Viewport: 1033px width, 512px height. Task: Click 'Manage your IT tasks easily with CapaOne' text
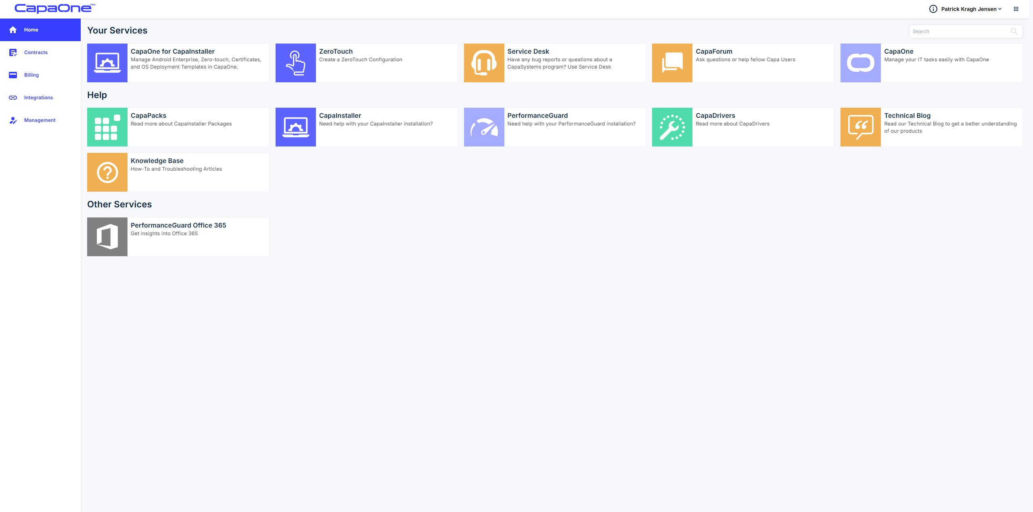(x=937, y=60)
